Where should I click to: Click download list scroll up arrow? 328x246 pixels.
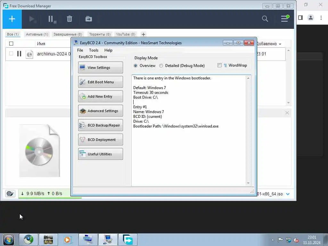[x=288, y=50]
